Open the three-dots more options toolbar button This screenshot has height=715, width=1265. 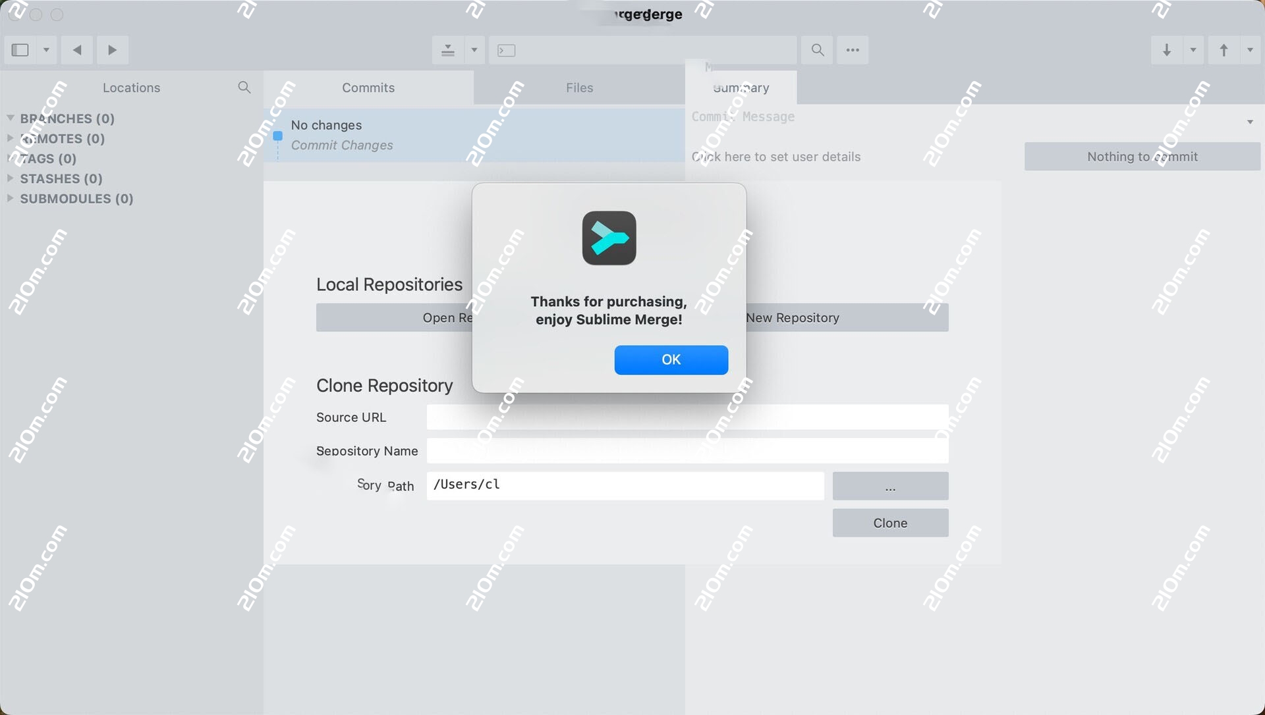tap(853, 50)
